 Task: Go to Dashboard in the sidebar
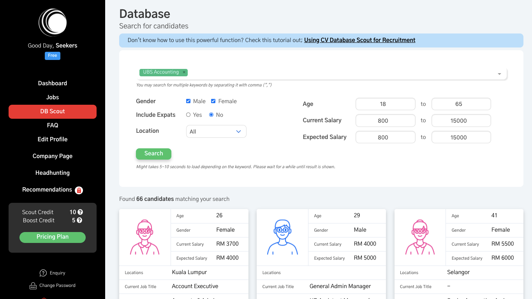tap(53, 83)
